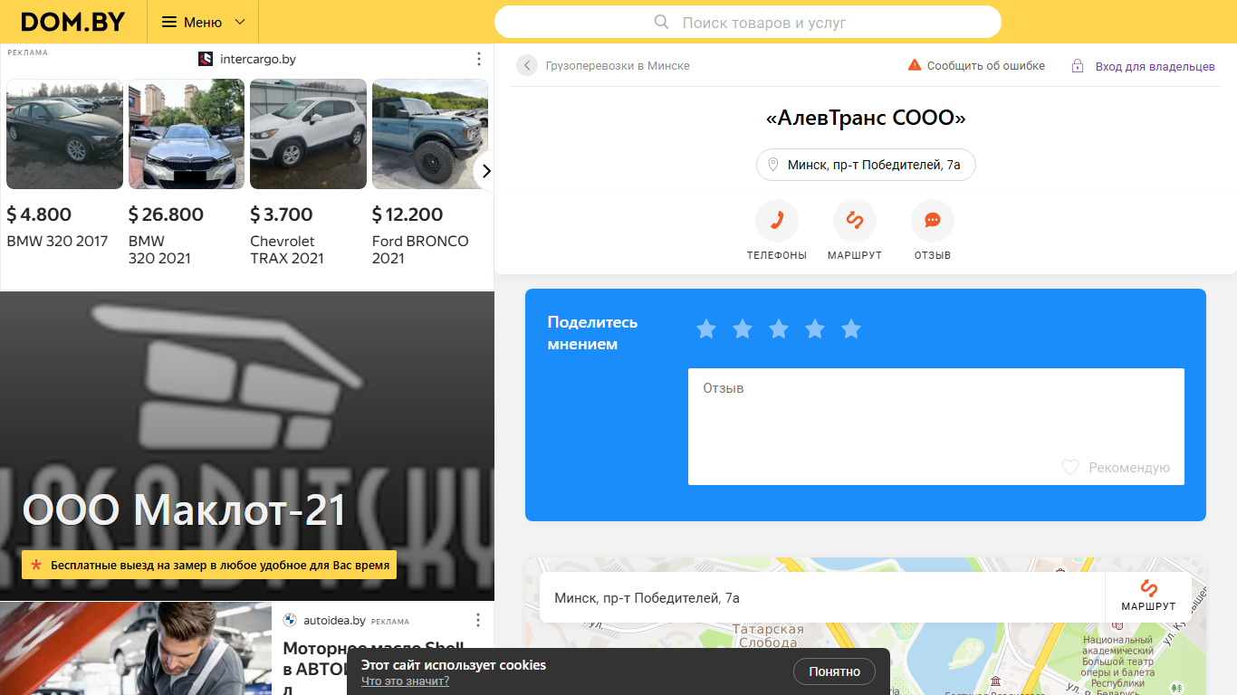Click the autoidea.by advertiser name
1237x695 pixels.
pos(334,621)
